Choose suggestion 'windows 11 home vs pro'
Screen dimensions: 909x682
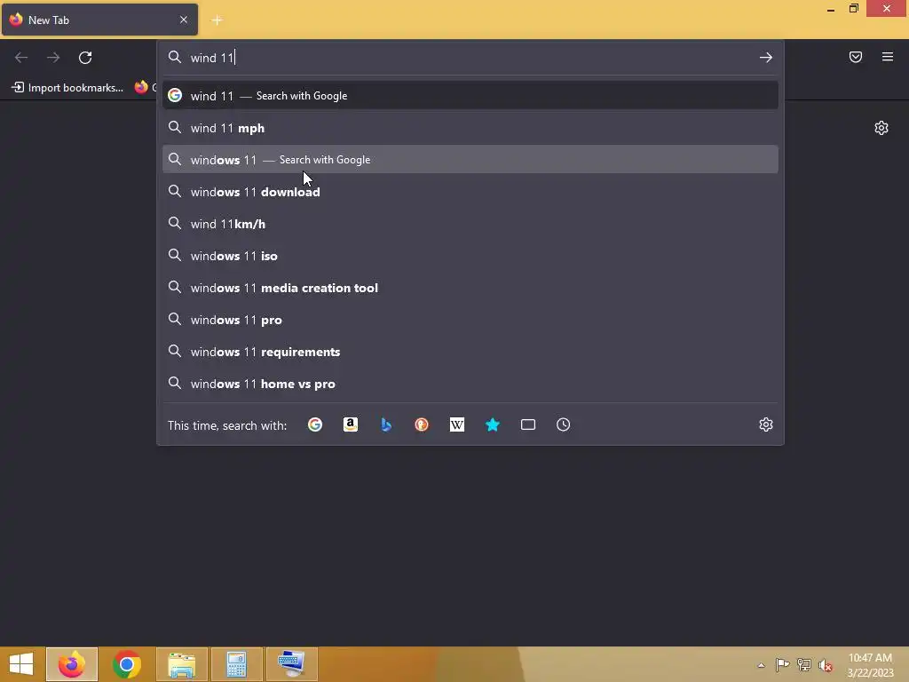pos(470,384)
